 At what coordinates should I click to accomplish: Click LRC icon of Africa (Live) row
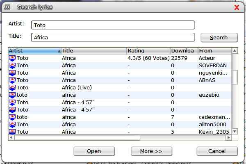coord(12,88)
